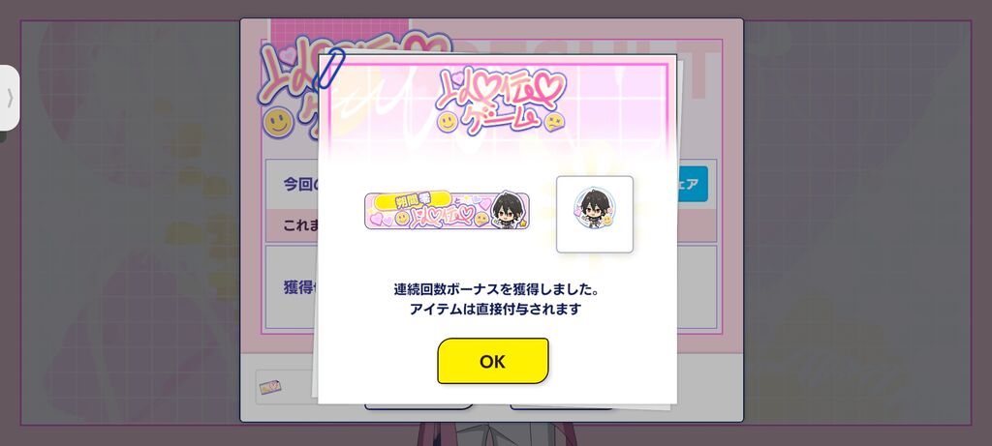The height and width of the screenshot is (446, 992).
Task: Confirm the bonus with the yellow OK button
Action: coord(493,361)
